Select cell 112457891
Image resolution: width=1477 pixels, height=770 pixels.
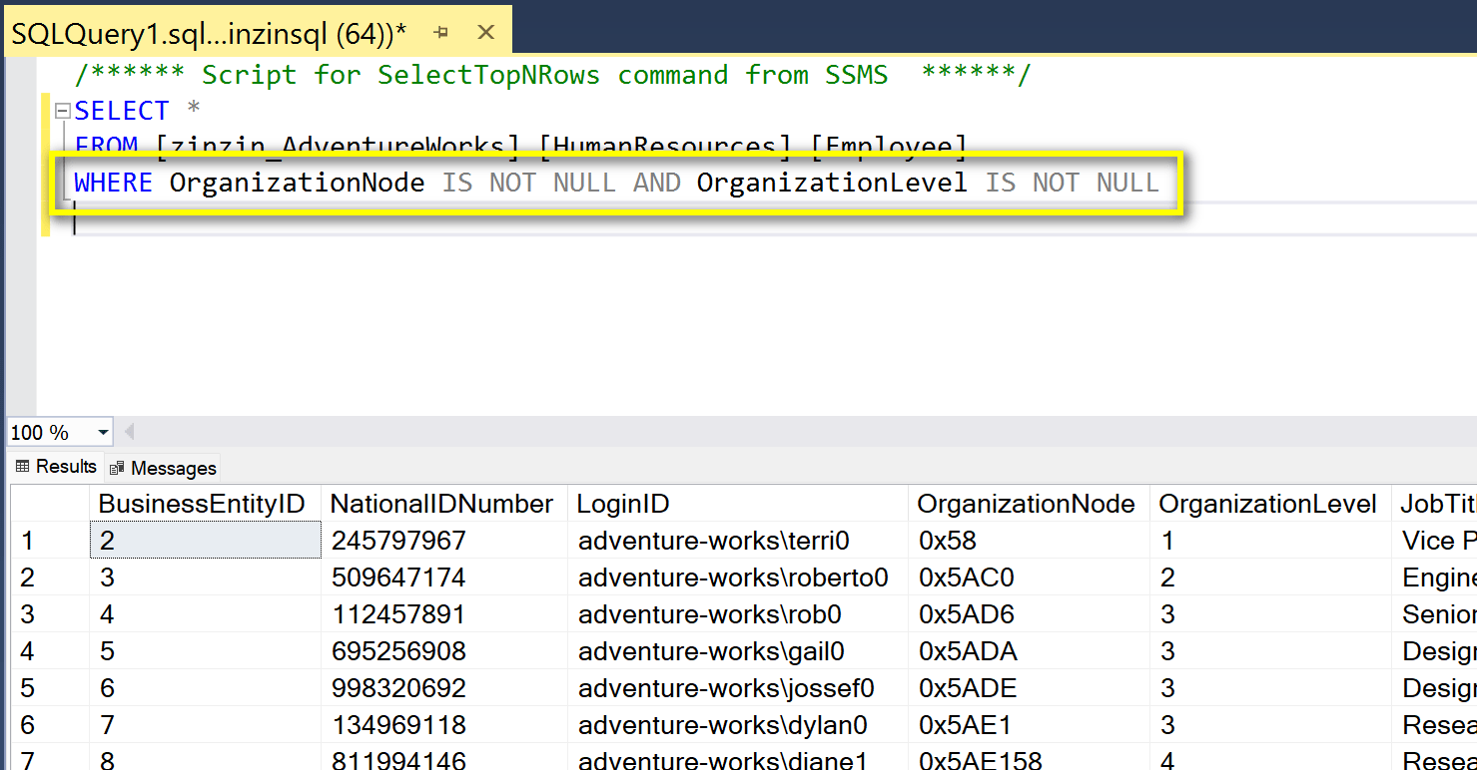tap(444, 614)
